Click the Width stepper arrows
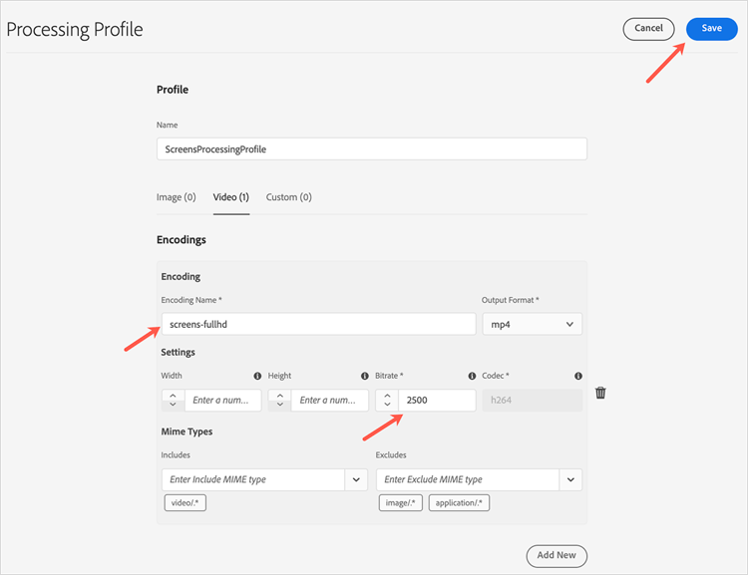Viewport: 748px width, 575px height. click(x=174, y=401)
